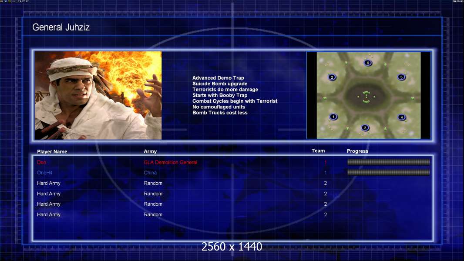Click the General Juhziz portrait image

point(98,95)
